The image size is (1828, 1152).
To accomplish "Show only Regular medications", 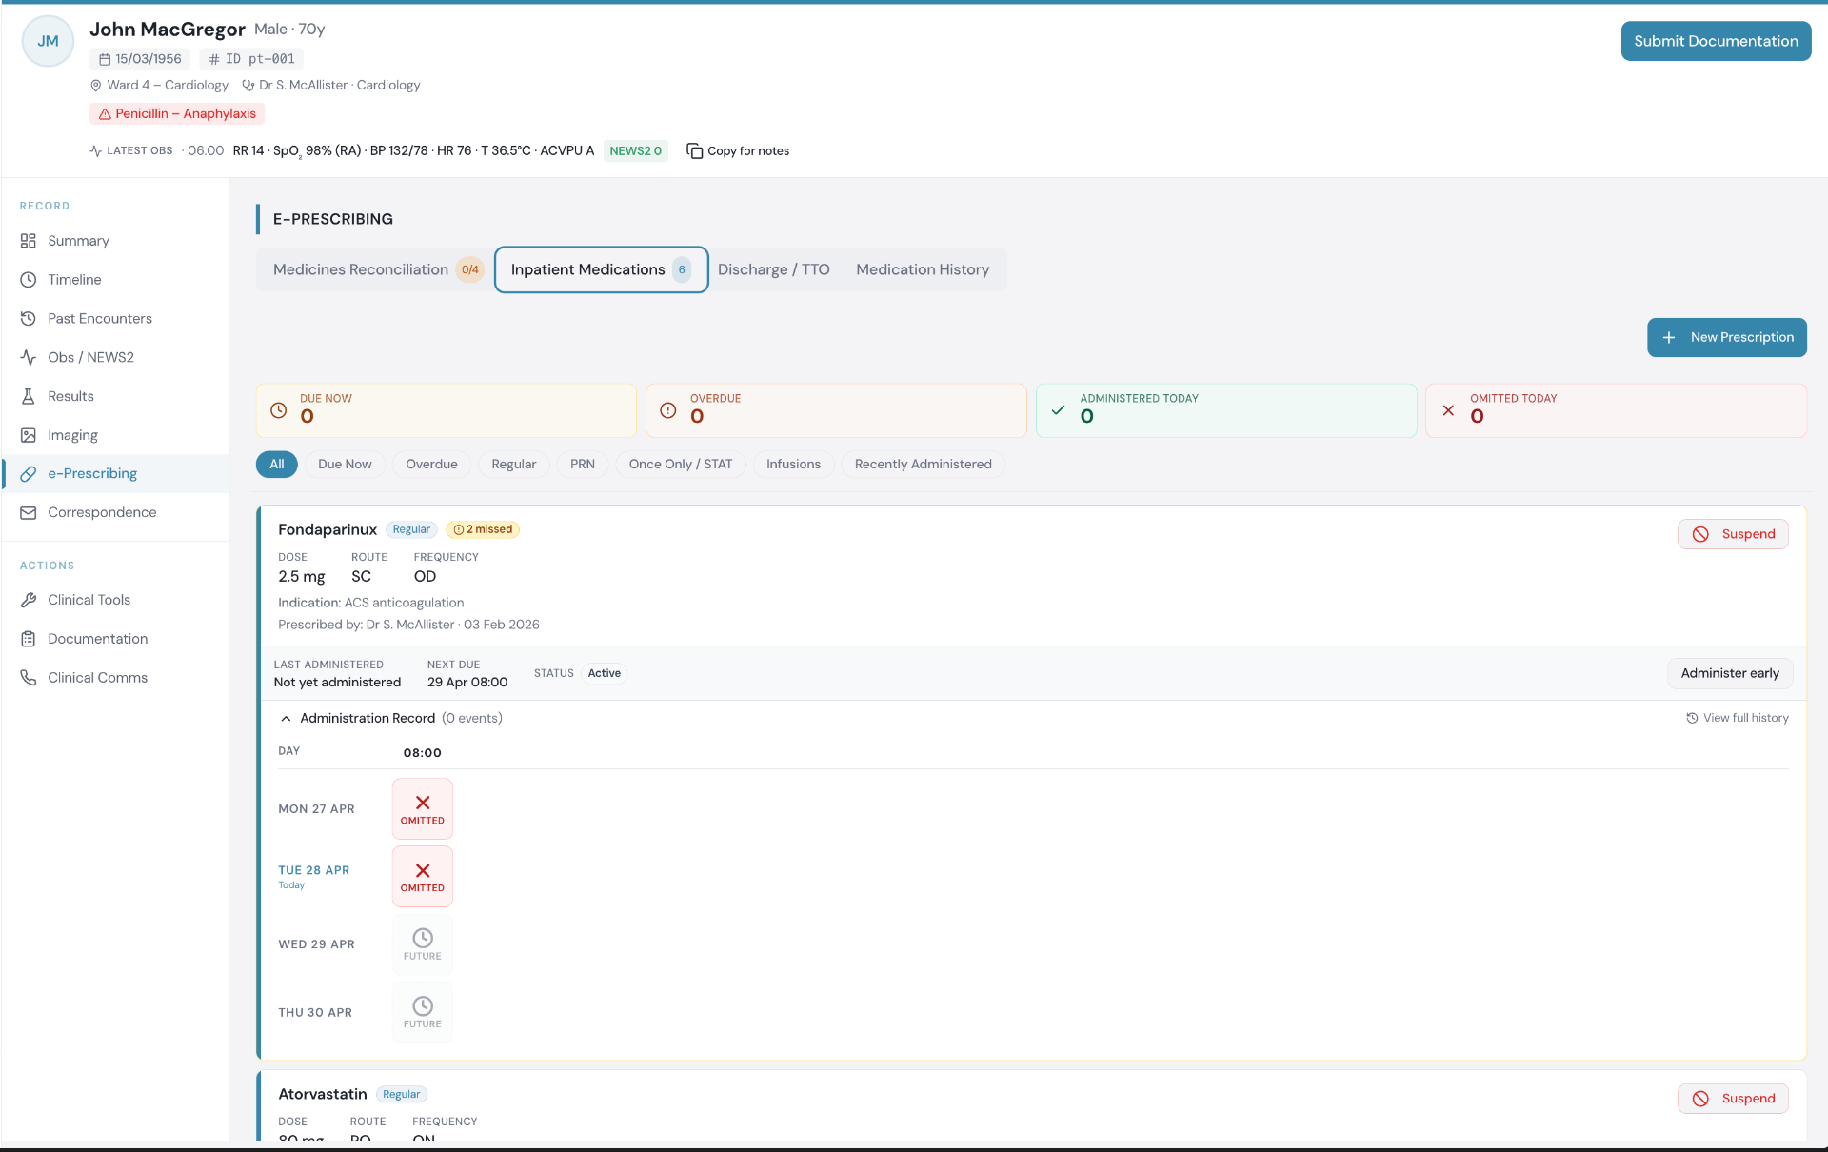I will [514, 464].
